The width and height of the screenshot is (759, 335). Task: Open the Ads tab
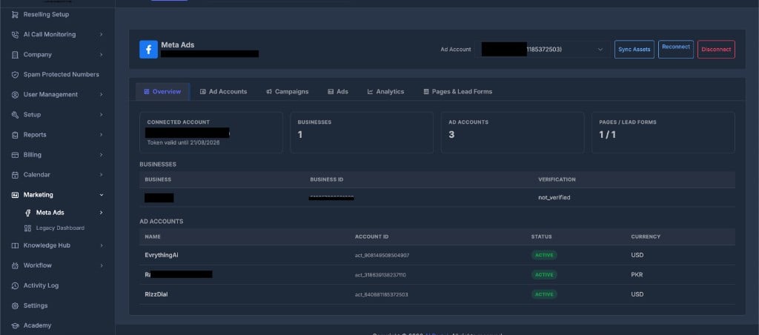tap(338, 91)
